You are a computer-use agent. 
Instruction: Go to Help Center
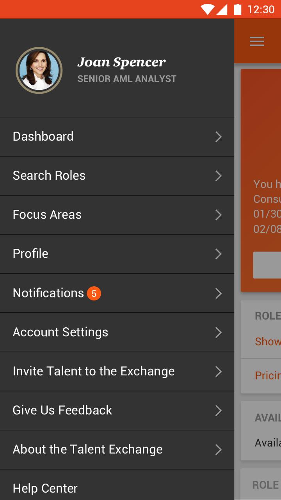coord(117,485)
